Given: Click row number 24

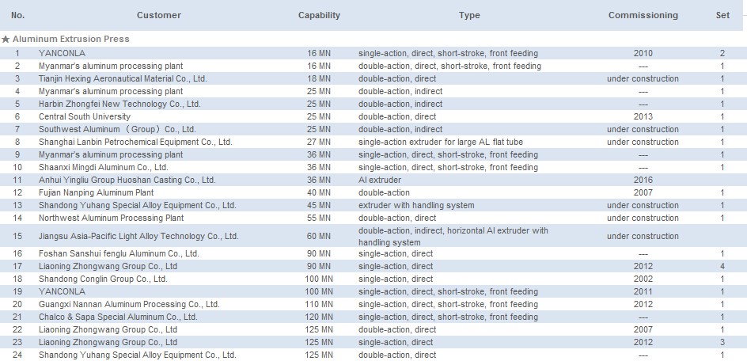Looking at the screenshot, I should [x=17, y=355].
